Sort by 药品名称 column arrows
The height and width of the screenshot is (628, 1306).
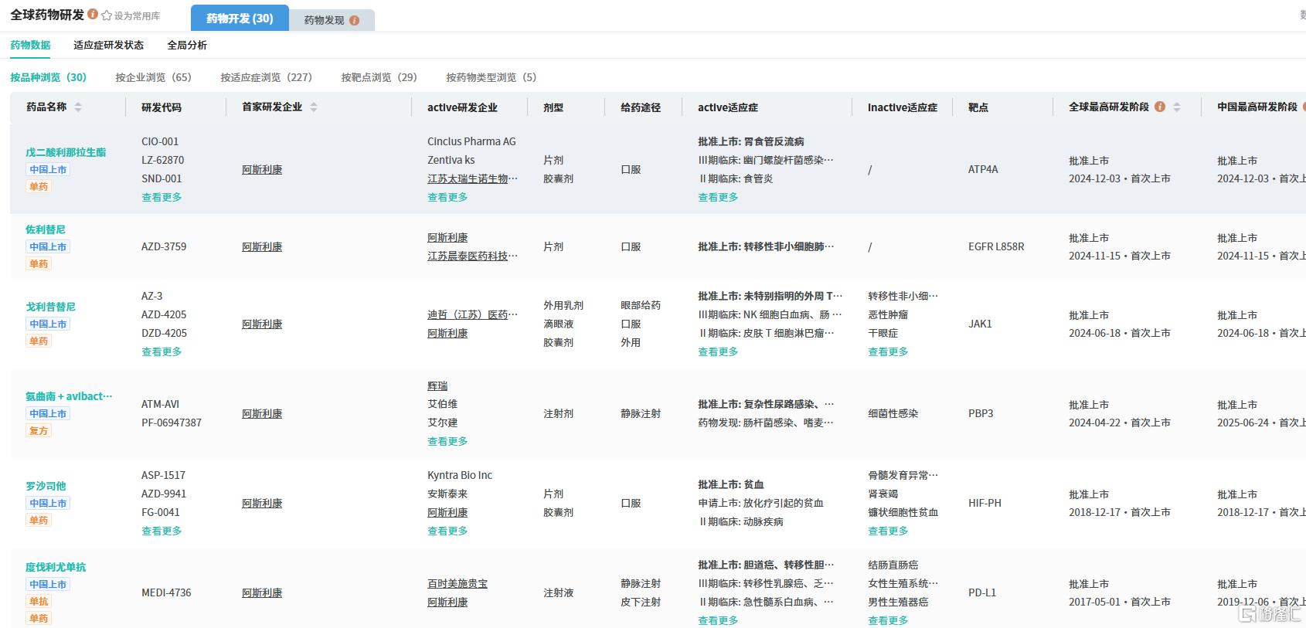click(78, 107)
